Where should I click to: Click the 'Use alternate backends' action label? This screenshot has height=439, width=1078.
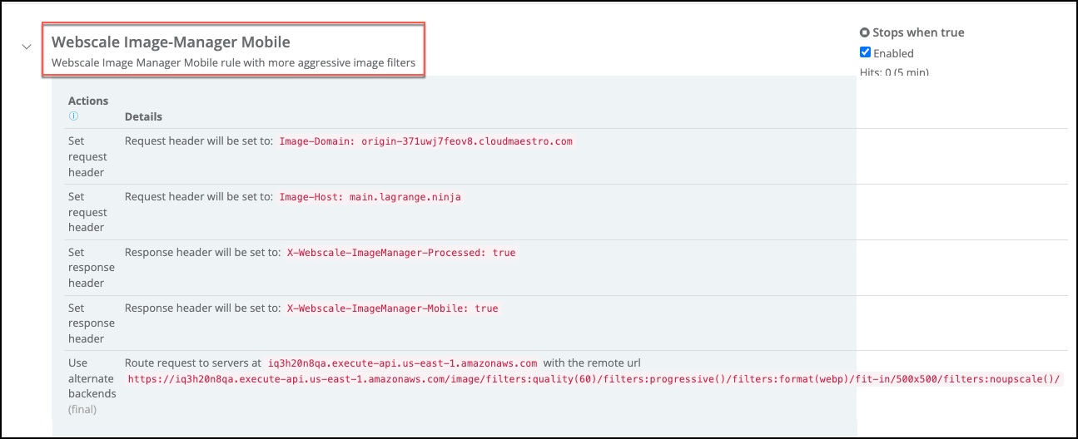tap(92, 378)
